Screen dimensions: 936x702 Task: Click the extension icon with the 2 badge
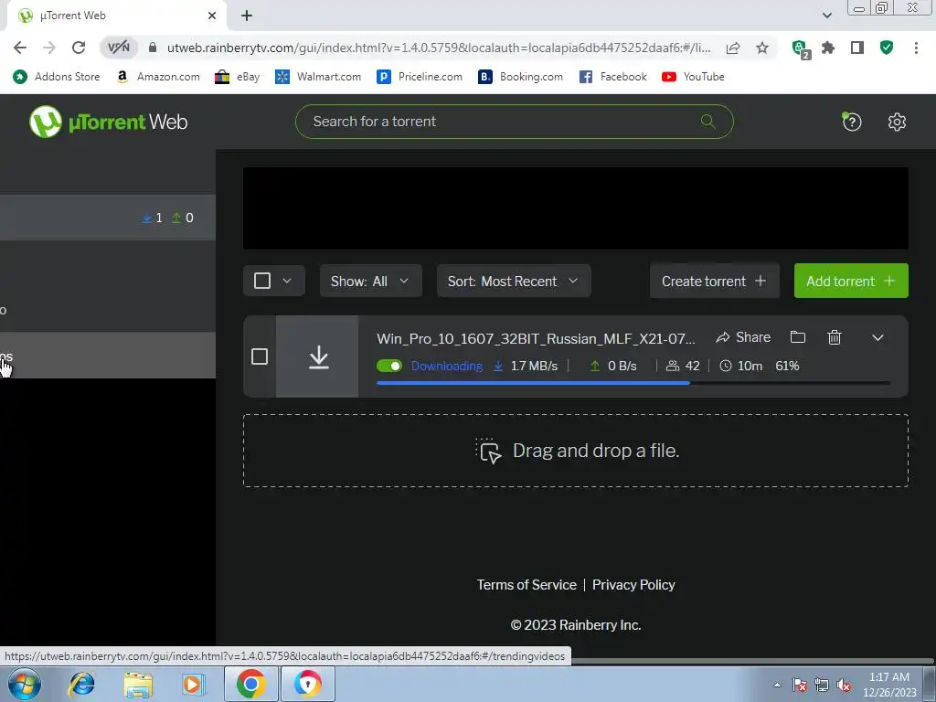coord(800,49)
